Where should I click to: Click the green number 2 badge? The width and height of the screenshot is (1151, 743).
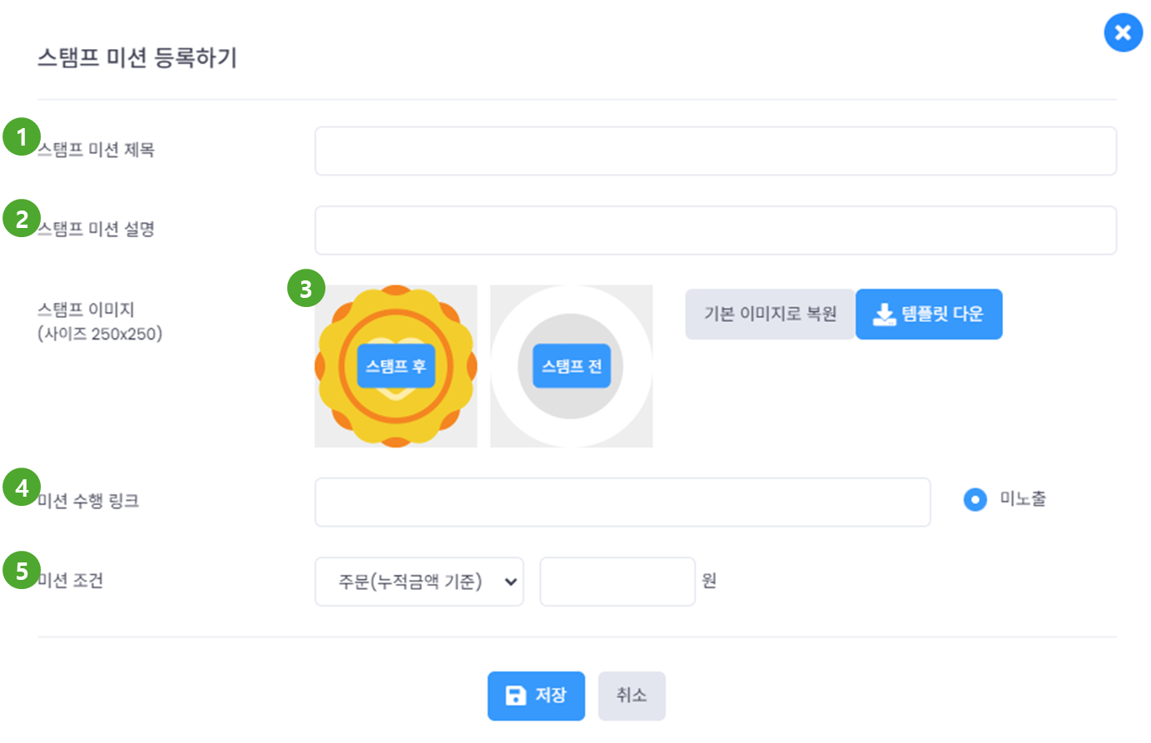(x=22, y=219)
